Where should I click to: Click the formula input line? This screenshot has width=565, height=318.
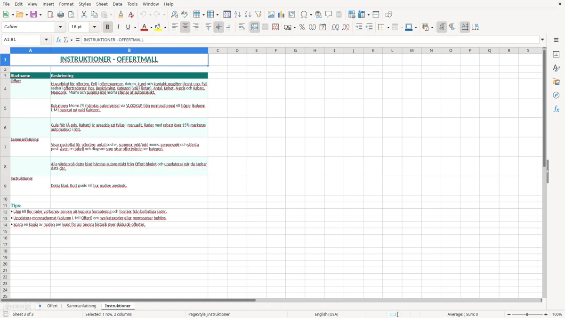click(x=310, y=40)
